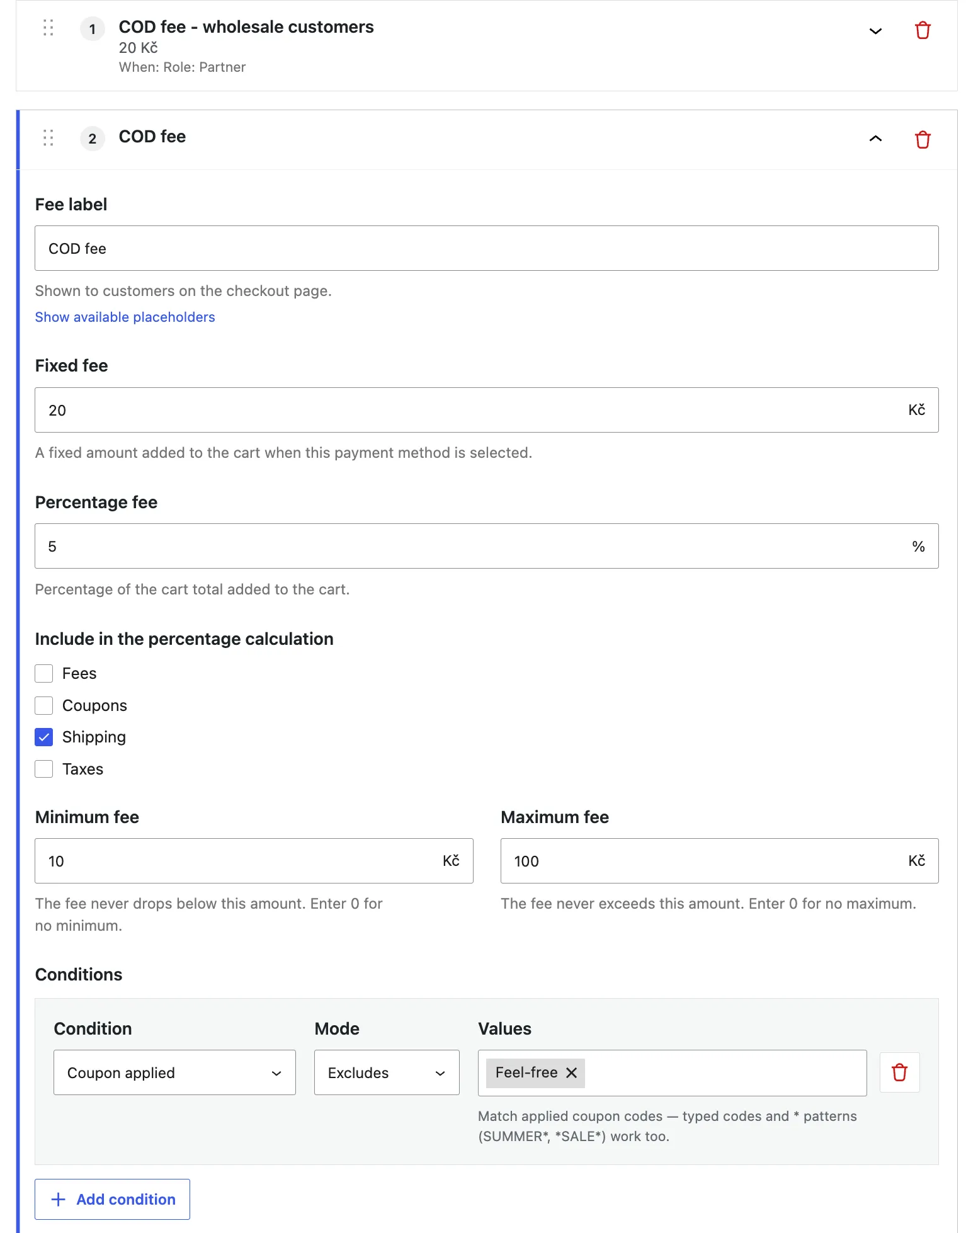Viewport: 966px width, 1233px height.
Task: Tick the Taxes checkbox
Action: pyautogui.click(x=44, y=769)
